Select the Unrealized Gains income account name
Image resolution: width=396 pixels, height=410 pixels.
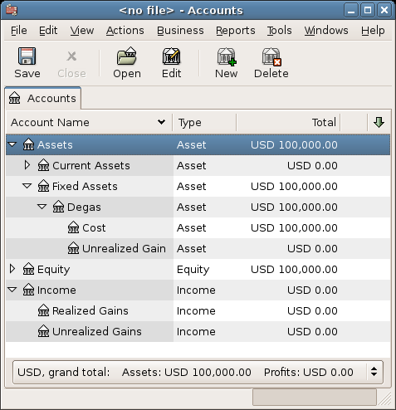point(97,332)
